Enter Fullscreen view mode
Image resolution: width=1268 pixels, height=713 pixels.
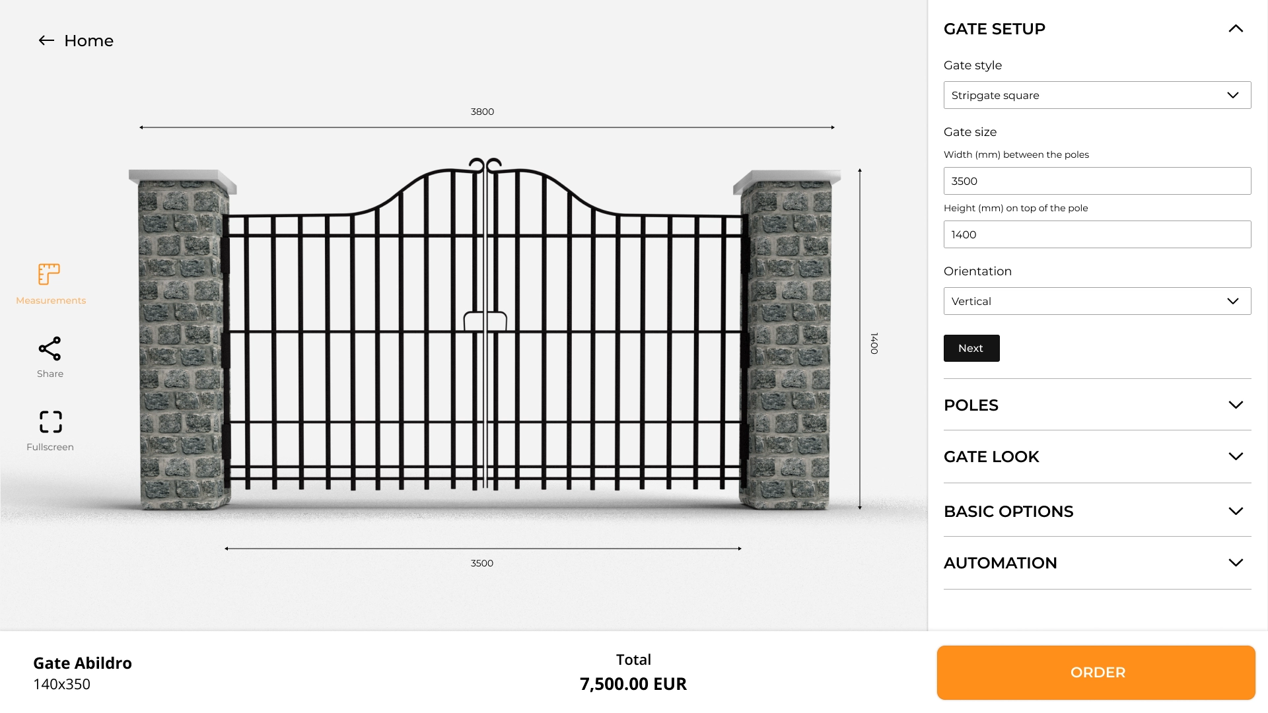50,422
